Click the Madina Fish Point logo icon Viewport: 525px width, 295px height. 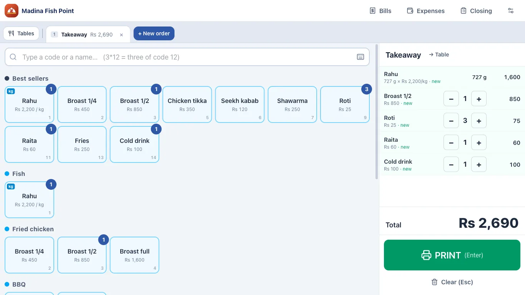12,11
